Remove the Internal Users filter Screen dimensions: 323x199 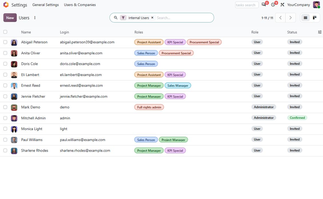152,18
